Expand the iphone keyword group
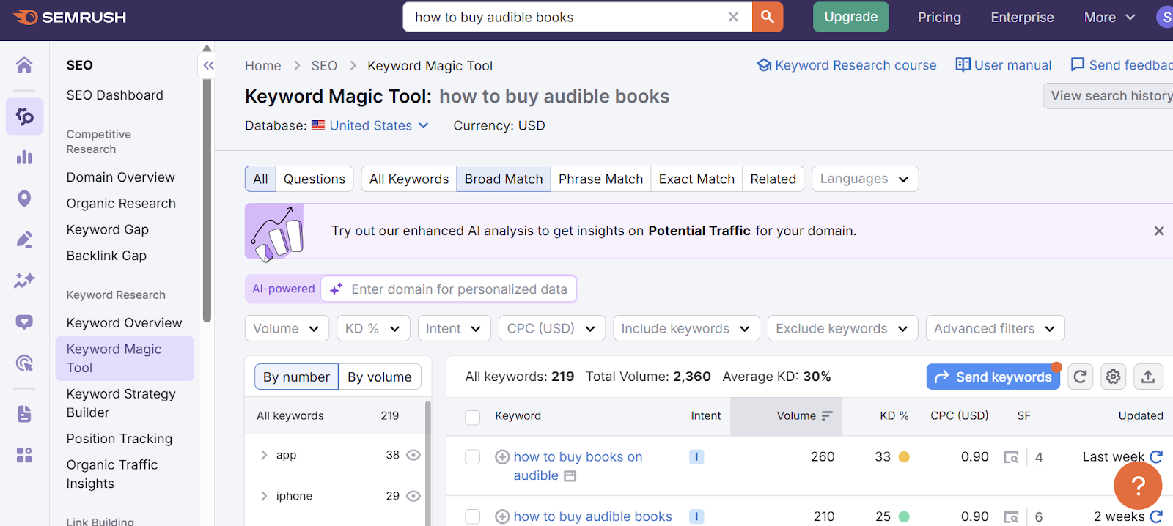Screen dimensions: 1173x526 264,496
